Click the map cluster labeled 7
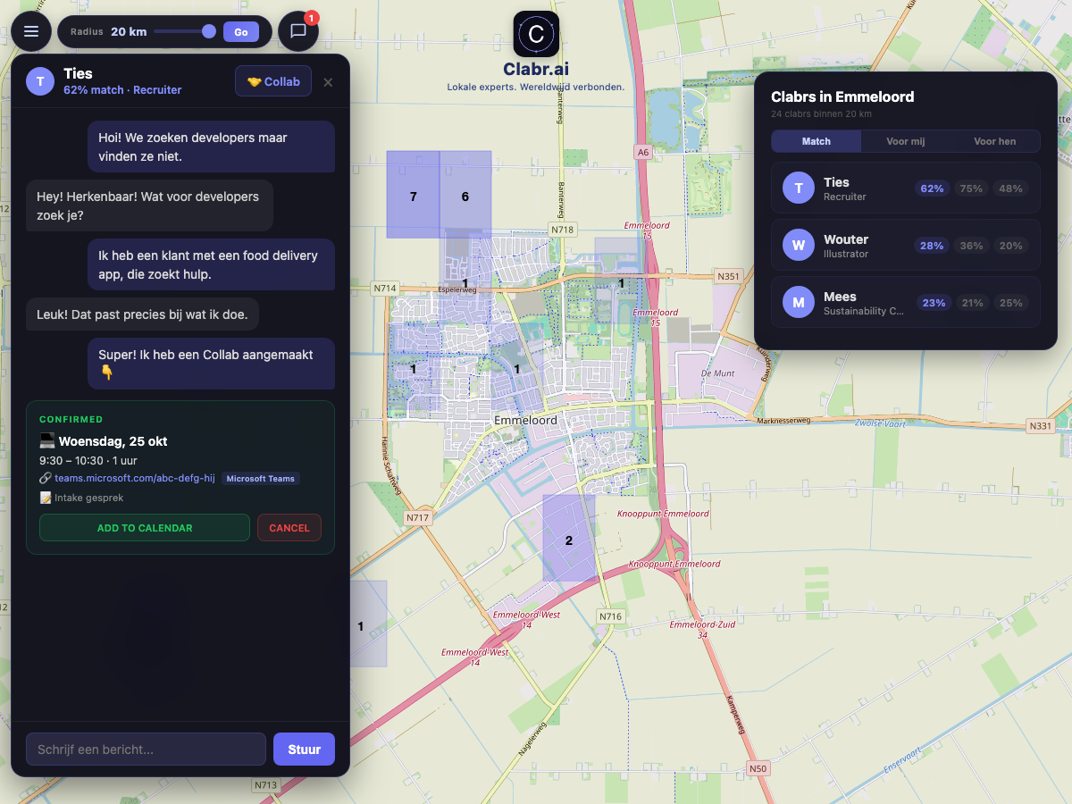This screenshot has height=804, width=1072. click(413, 196)
